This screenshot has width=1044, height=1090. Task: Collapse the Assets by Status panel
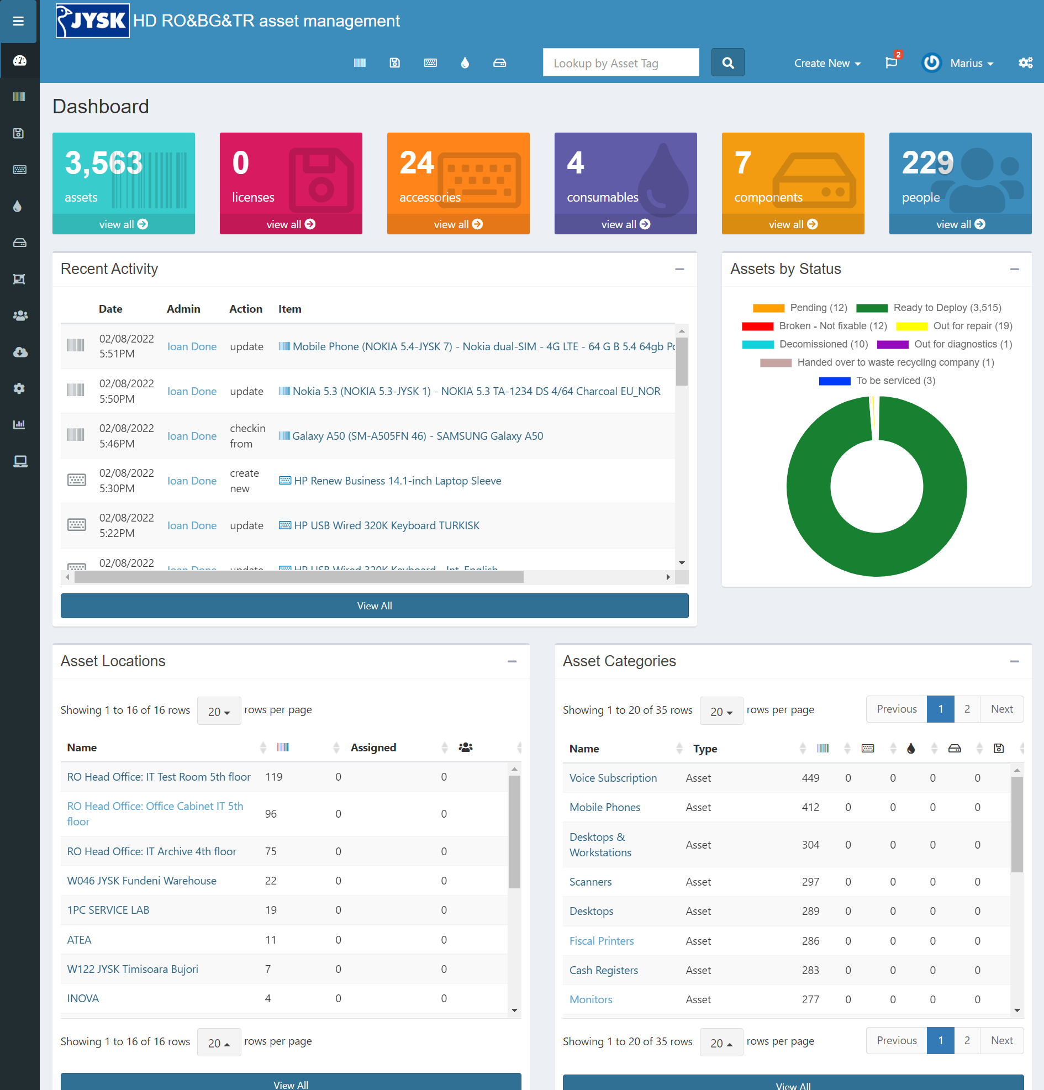coord(1015,270)
